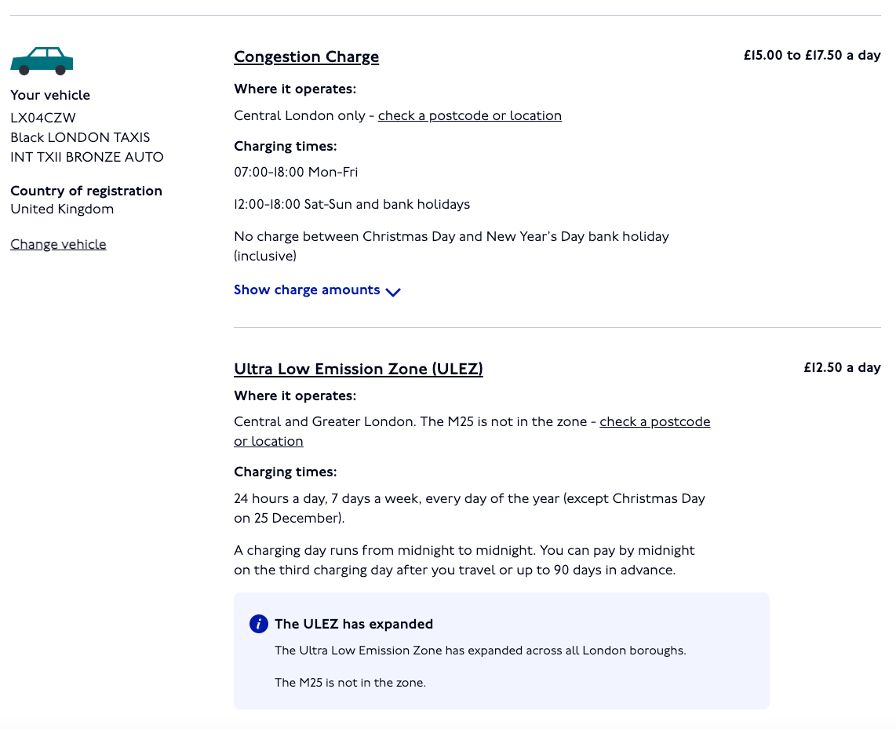The image size is (896, 729).
Task: Click the 'Your vehicle' heading
Action: [x=50, y=95]
